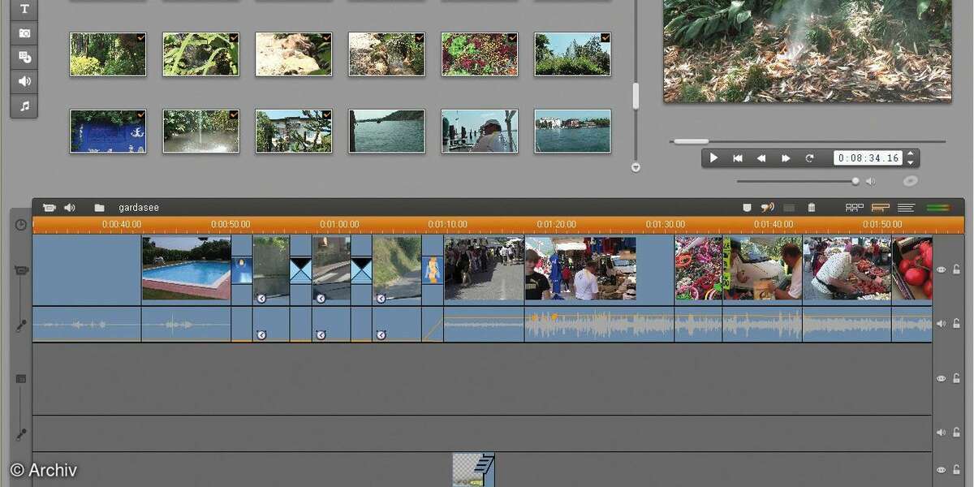The image size is (974, 487).
Task: Increase timecode with the up stepper arrow
Action: point(911,154)
